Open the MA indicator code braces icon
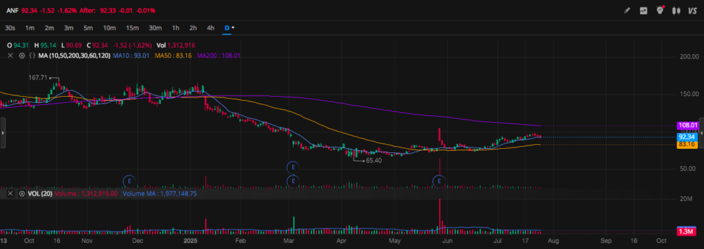This screenshot has height=249, width=704. [32, 56]
